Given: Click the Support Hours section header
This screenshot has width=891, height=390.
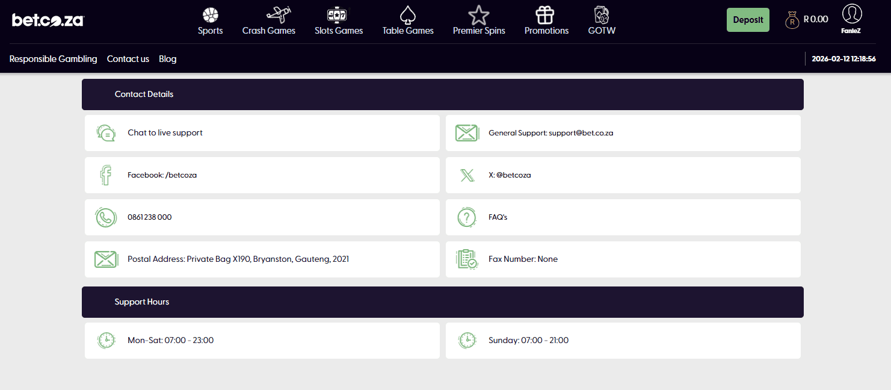Looking at the screenshot, I should click(x=443, y=302).
